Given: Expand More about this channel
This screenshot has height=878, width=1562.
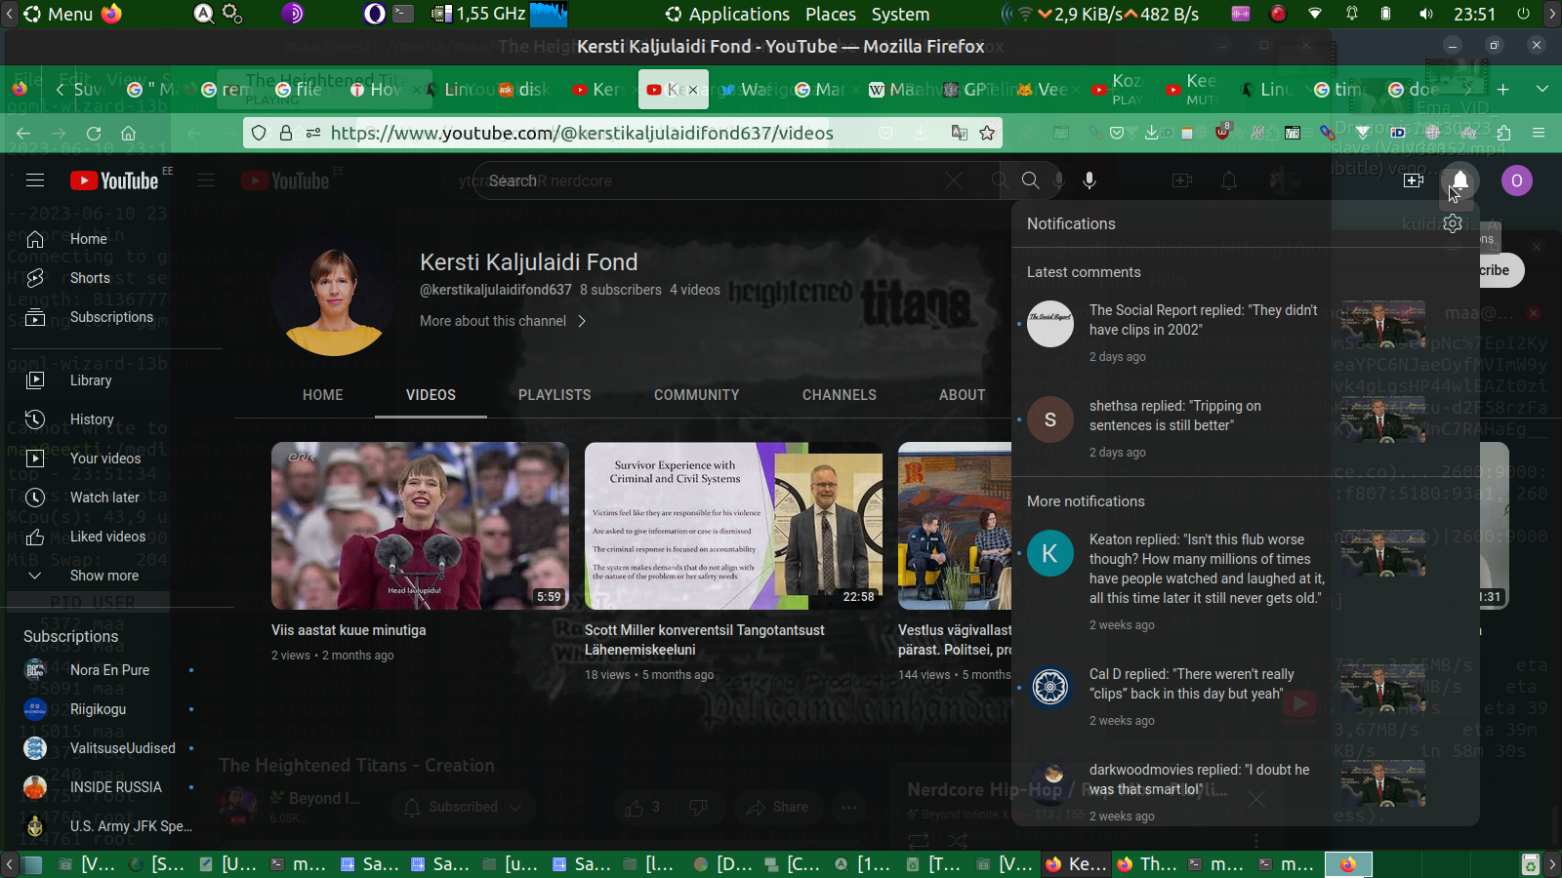Looking at the screenshot, I should (x=503, y=321).
